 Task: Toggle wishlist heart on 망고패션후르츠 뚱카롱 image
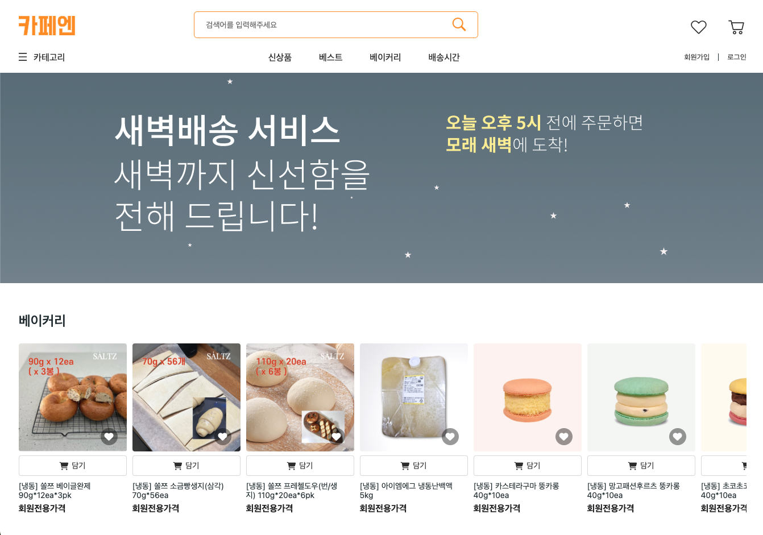(678, 437)
